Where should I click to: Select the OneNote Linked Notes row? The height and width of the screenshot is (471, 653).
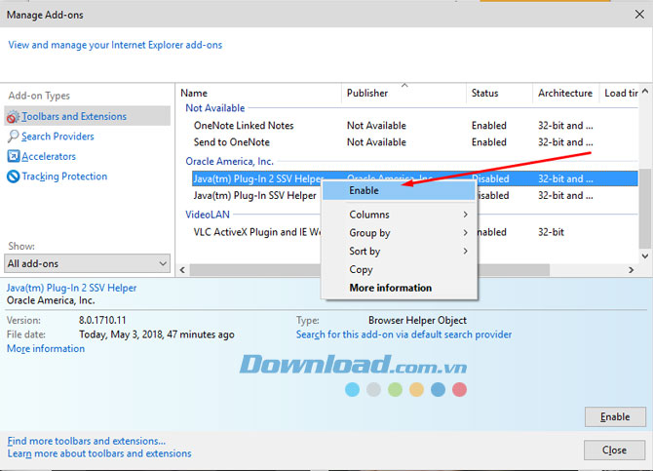pos(244,126)
